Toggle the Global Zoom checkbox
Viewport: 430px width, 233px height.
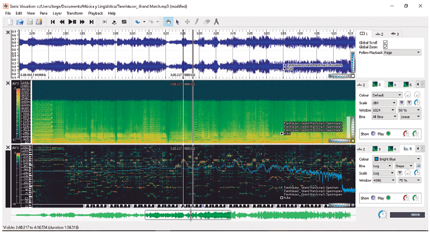click(385, 47)
